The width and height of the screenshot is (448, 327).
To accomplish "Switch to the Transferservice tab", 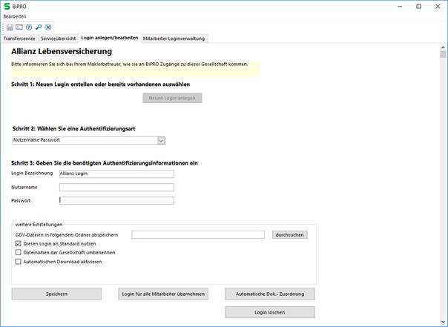I will pyautogui.click(x=19, y=38).
